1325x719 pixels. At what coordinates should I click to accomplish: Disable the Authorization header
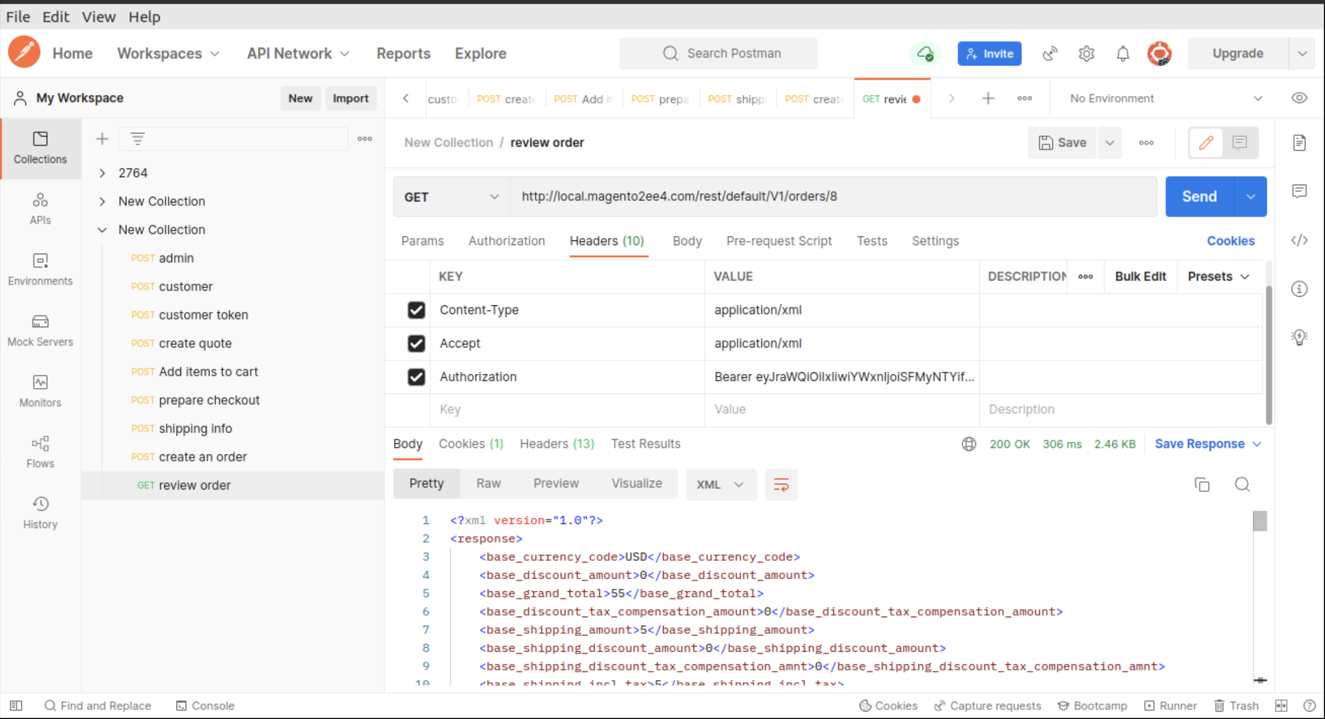pos(416,377)
